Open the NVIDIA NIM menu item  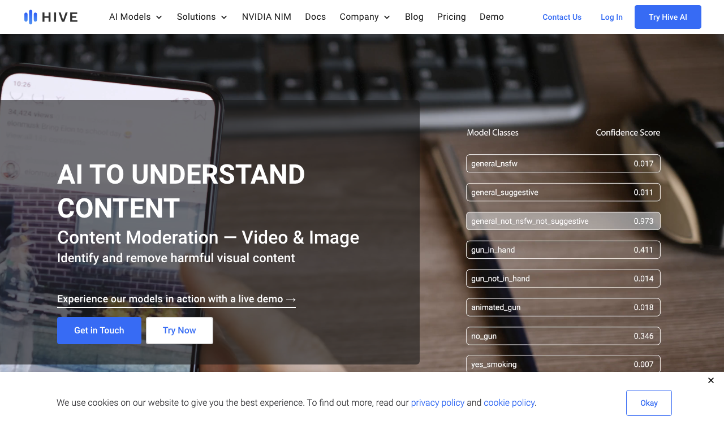266,17
